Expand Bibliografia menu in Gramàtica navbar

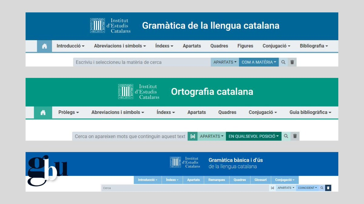314,46
